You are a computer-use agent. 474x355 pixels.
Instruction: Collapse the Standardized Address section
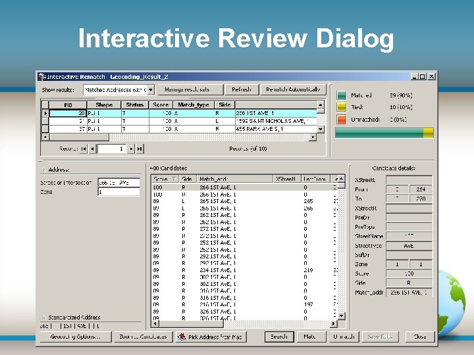pos(43,317)
